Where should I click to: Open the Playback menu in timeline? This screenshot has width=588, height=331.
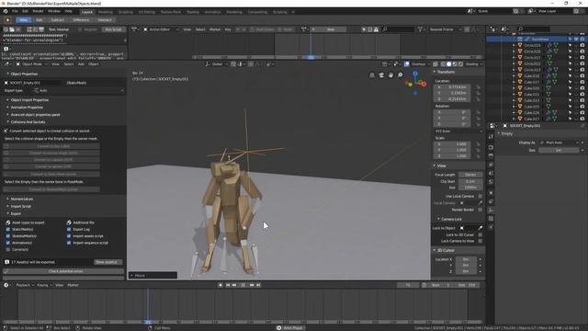[25, 285]
